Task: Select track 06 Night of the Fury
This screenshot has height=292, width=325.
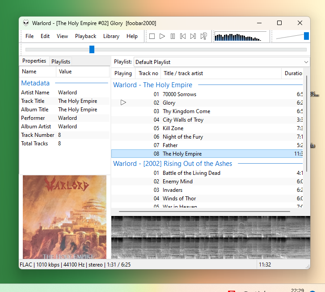Action: [x=207, y=137]
